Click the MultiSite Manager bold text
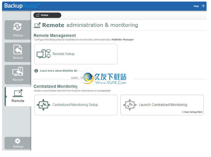This screenshot has width=211, height=157. 123,40
